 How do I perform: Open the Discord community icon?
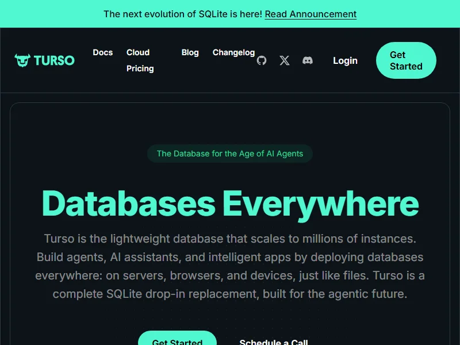pos(308,60)
